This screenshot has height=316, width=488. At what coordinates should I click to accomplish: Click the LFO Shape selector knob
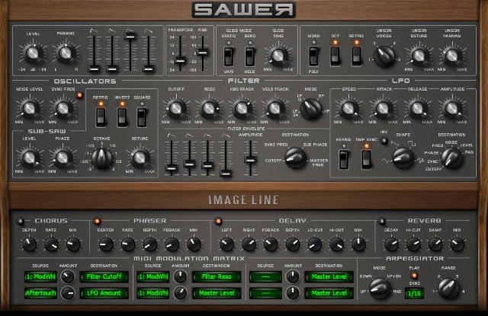pyautogui.click(x=403, y=158)
